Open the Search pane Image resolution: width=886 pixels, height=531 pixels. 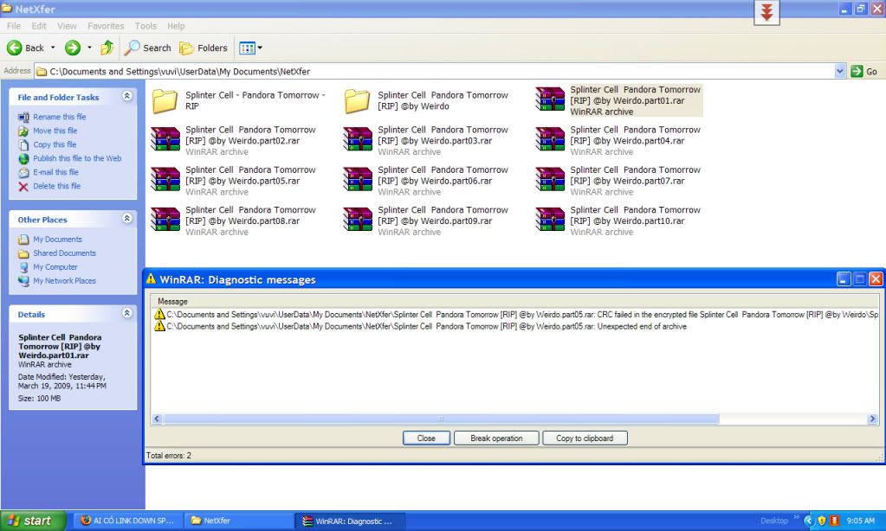(148, 48)
